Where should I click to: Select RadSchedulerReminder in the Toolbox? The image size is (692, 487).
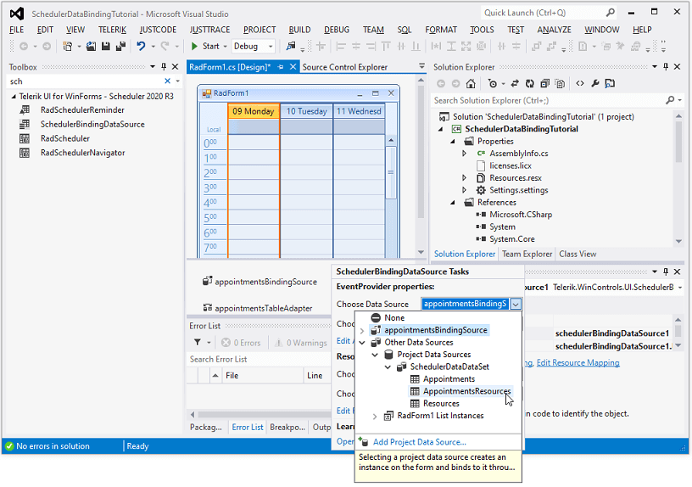pyautogui.click(x=82, y=110)
